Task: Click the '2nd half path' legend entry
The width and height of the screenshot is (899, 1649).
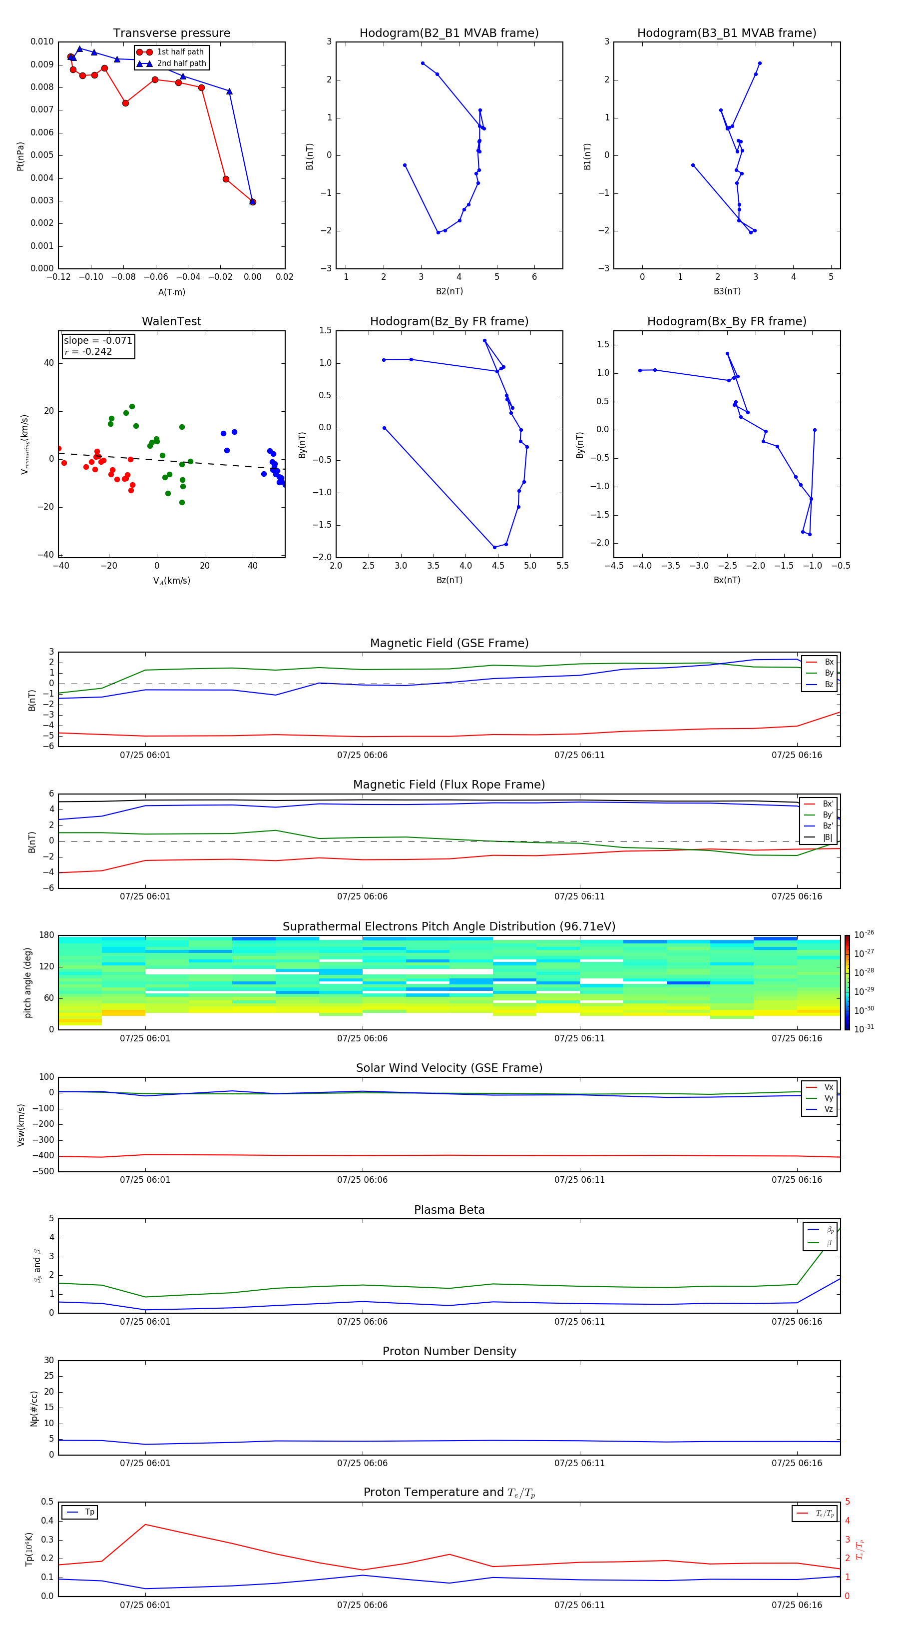Action: click(x=171, y=63)
